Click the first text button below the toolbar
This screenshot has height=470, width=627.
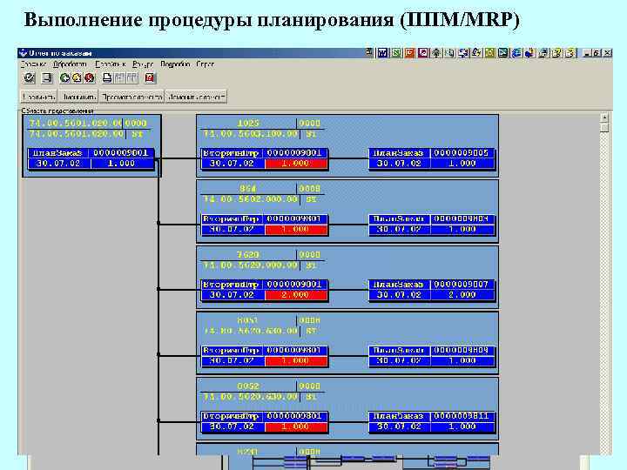point(39,97)
